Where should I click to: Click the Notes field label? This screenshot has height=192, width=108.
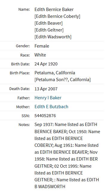24,125
